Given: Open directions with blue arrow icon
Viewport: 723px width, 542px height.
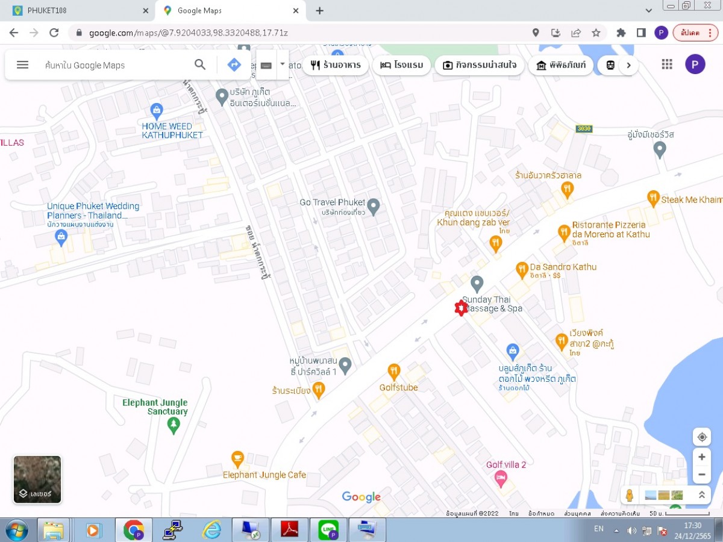Looking at the screenshot, I should 234,65.
